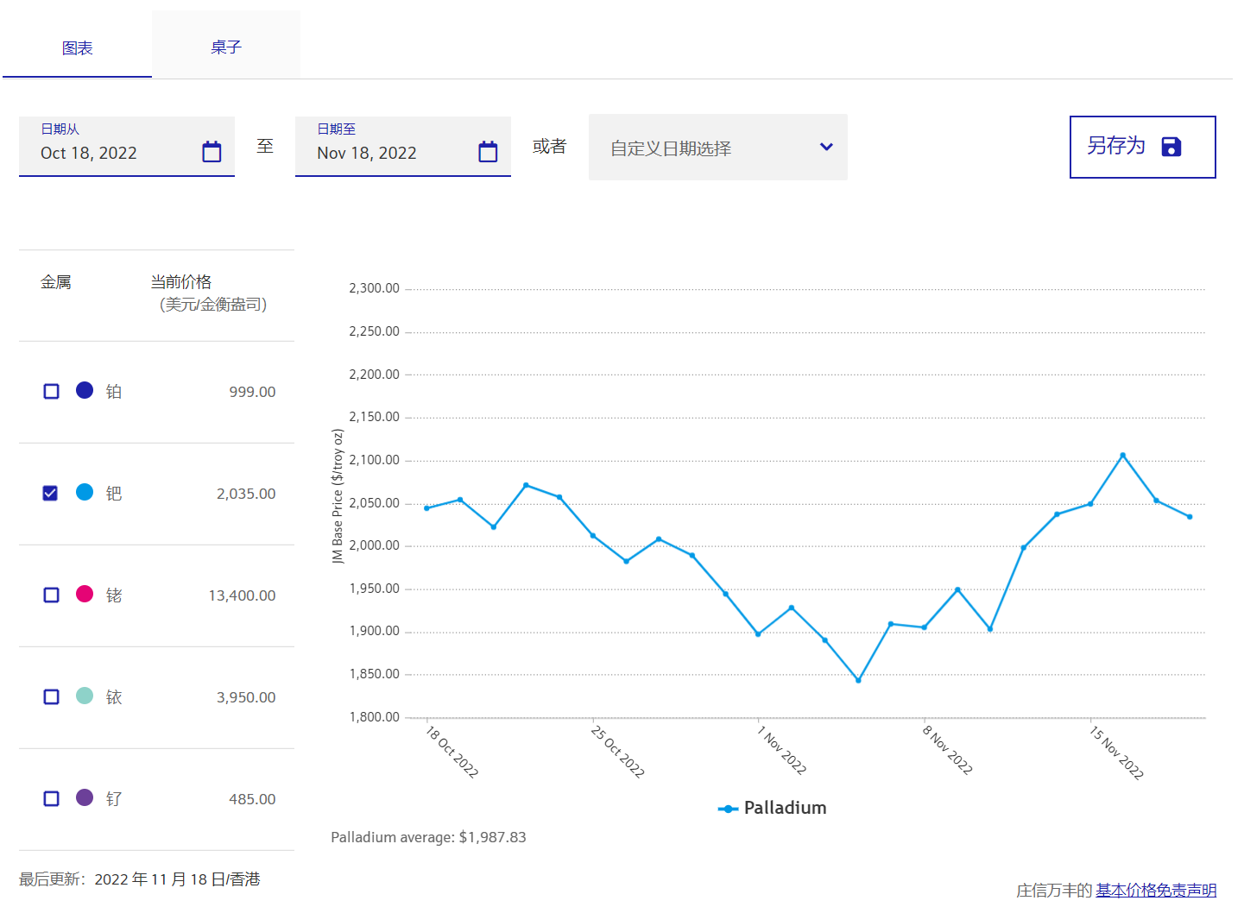Screen dimensions: 1244x907
Task: Click price 485.00 for 钌
Action: [252, 799]
